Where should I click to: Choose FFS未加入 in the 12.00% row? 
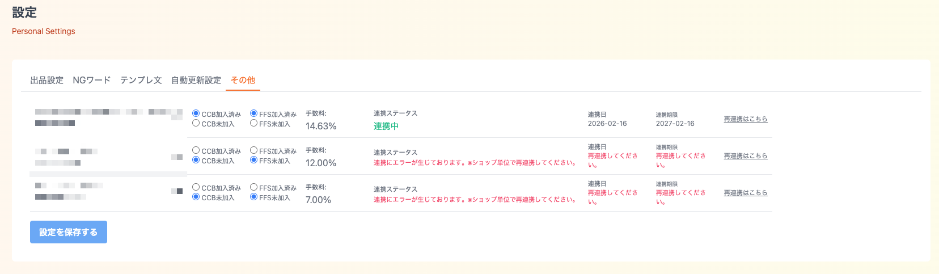pyautogui.click(x=253, y=160)
